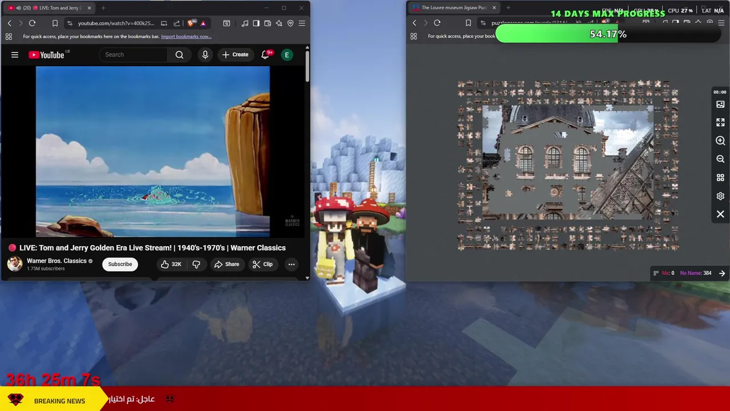Open Leo AI sparkle icon

click(279, 23)
